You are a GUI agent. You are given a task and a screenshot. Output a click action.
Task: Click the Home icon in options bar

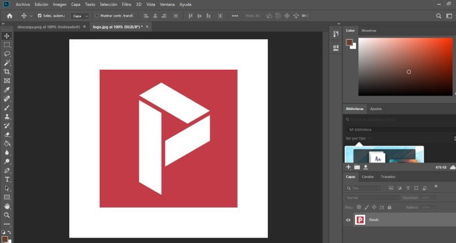point(10,16)
